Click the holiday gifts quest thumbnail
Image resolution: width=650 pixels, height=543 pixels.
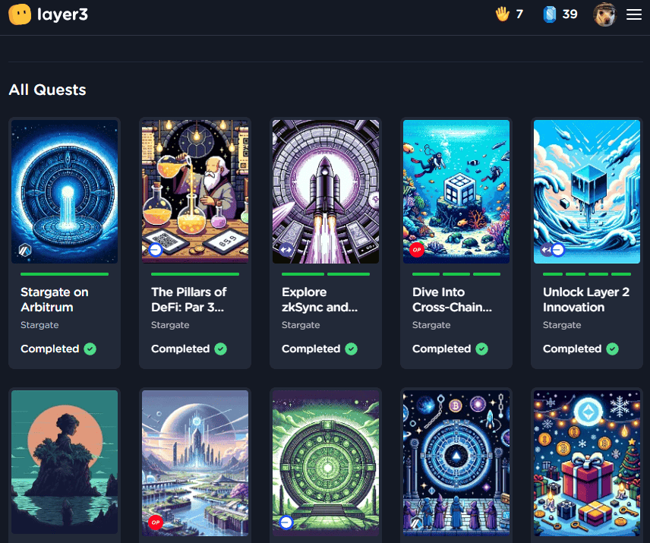click(587, 462)
